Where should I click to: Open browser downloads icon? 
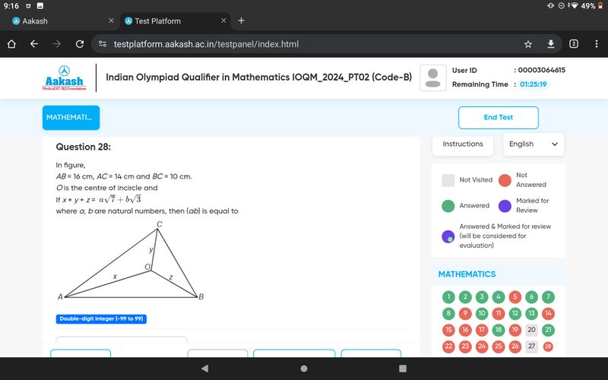551,44
